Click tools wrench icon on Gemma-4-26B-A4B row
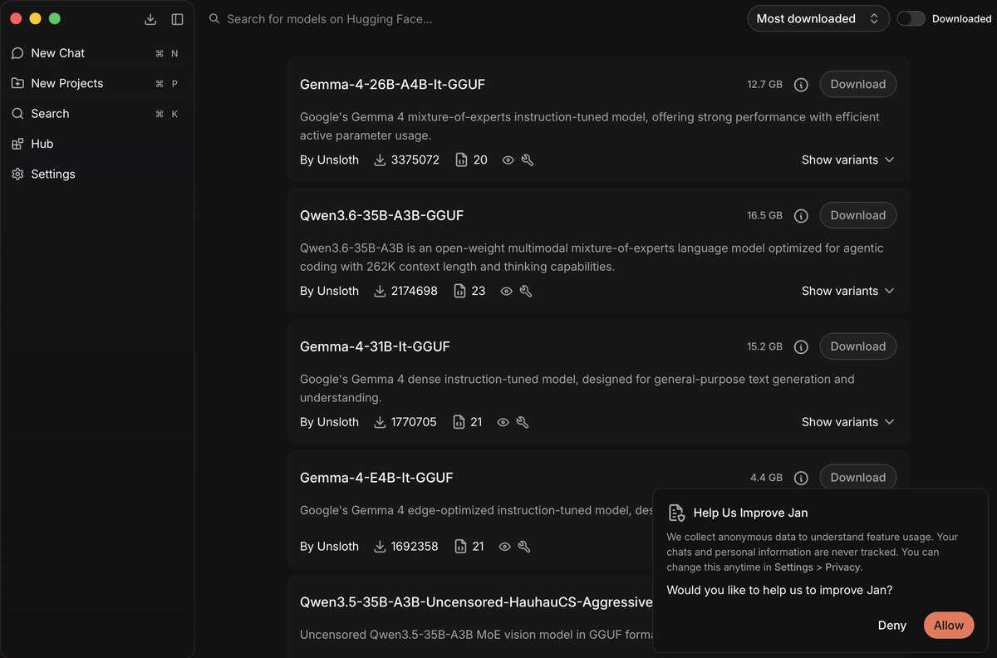 click(527, 160)
